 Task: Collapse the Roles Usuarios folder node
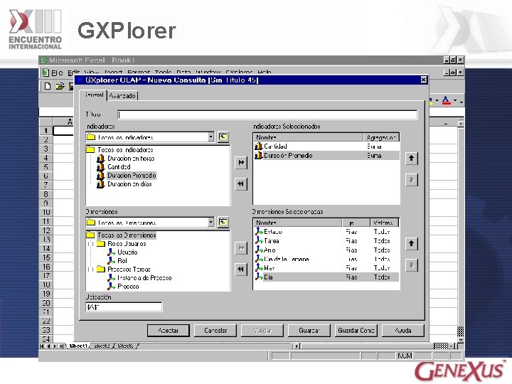[x=90, y=244]
